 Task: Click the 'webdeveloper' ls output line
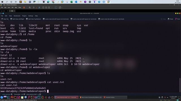coord(9,46)
